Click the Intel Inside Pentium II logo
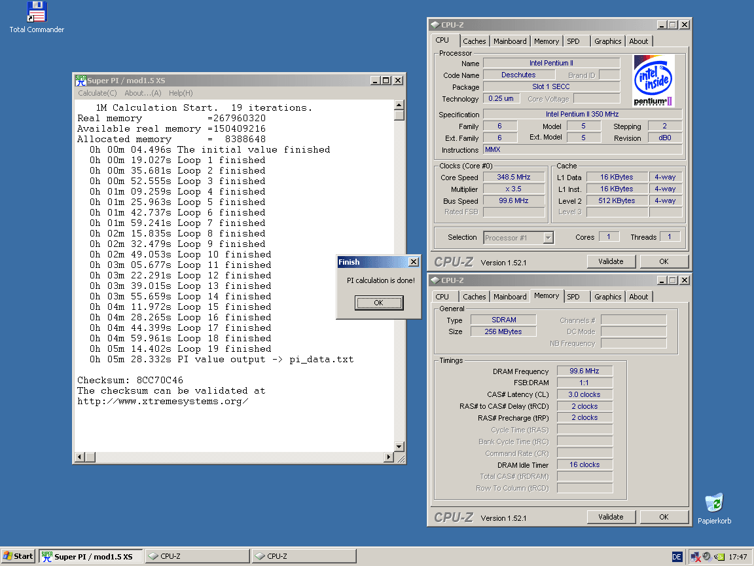 (x=653, y=81)
